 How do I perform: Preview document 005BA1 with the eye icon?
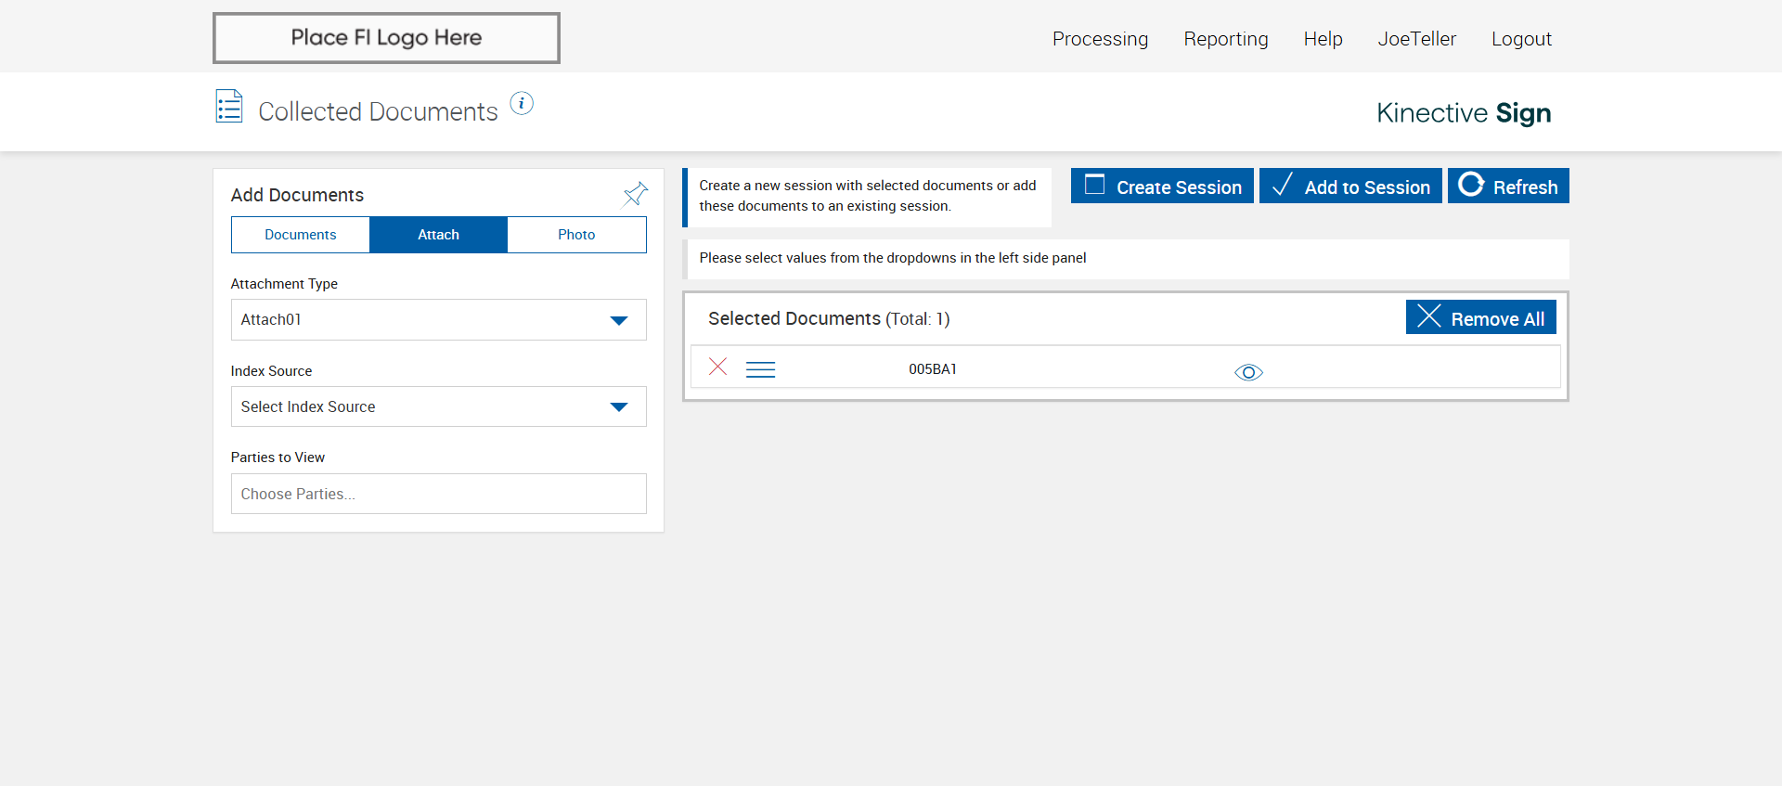click(x=1248, y=372)
